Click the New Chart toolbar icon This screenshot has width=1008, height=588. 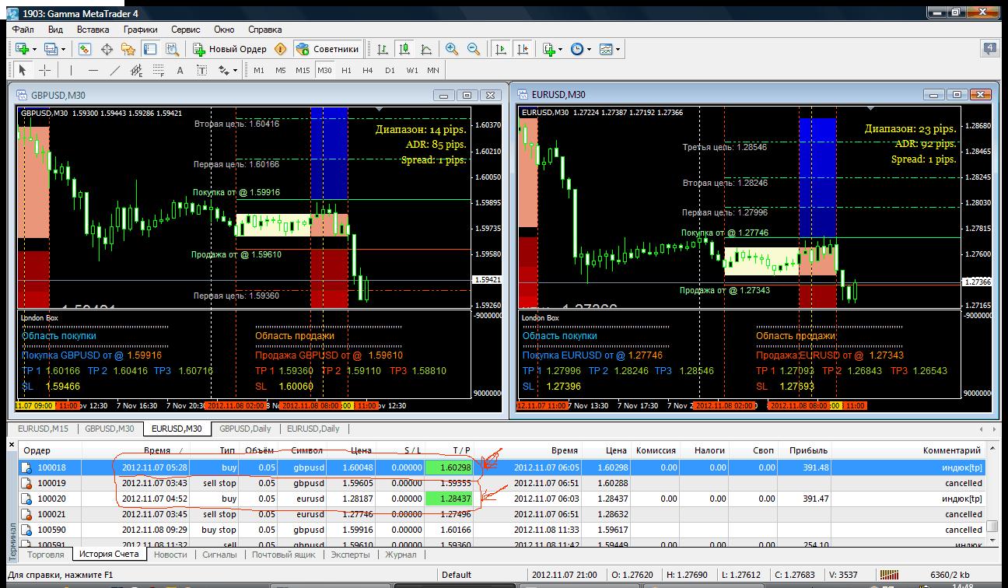click(x=22, y=49)
